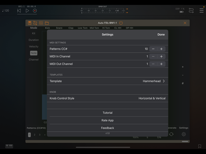Open the routing icon at top right

[191, 11]
